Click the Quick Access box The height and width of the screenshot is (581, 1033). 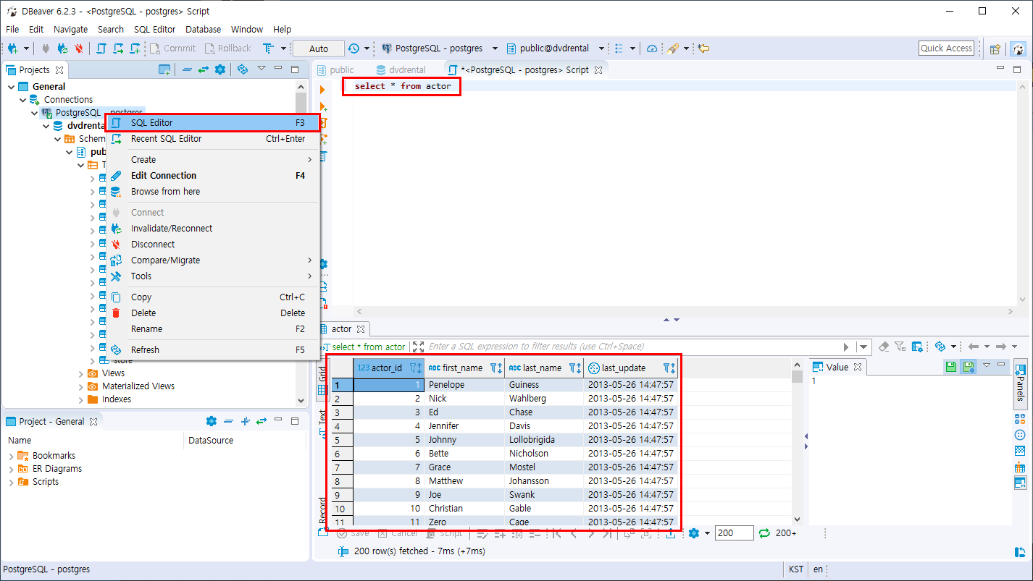click(x=946, y=48)
